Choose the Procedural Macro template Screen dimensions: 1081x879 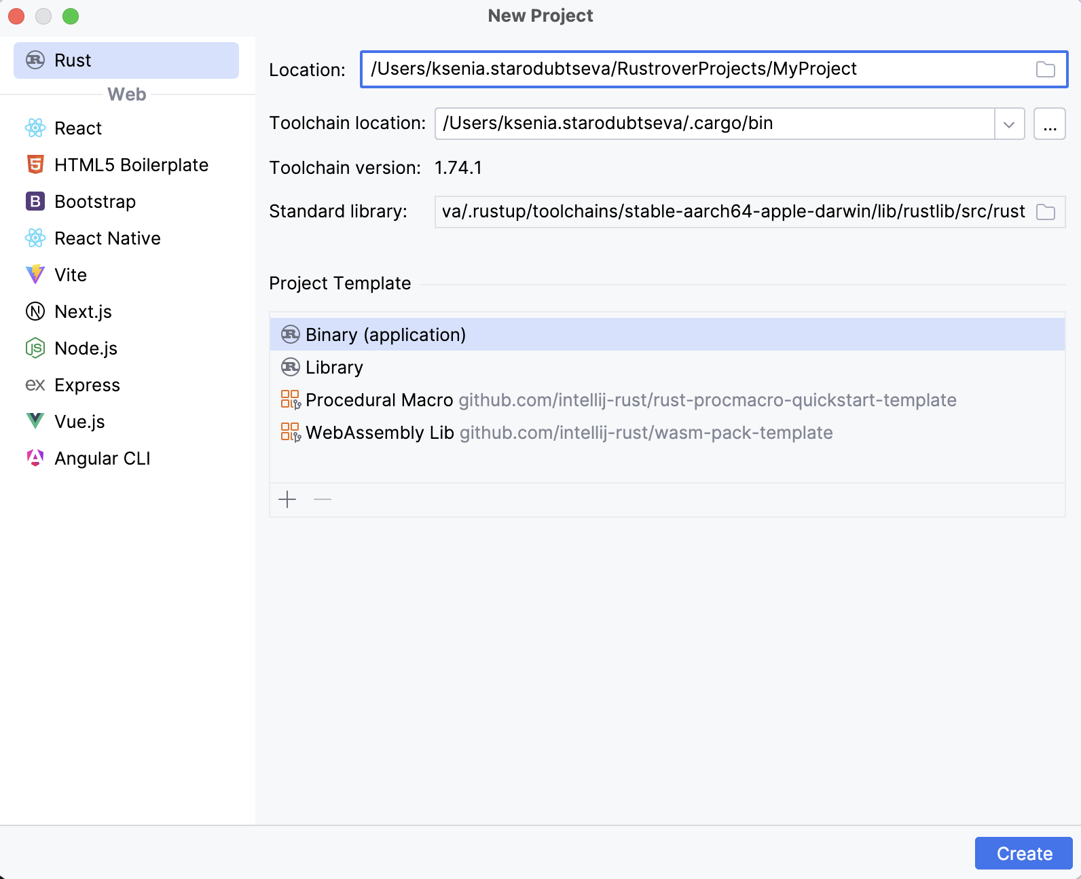click(x=379, y=400)
